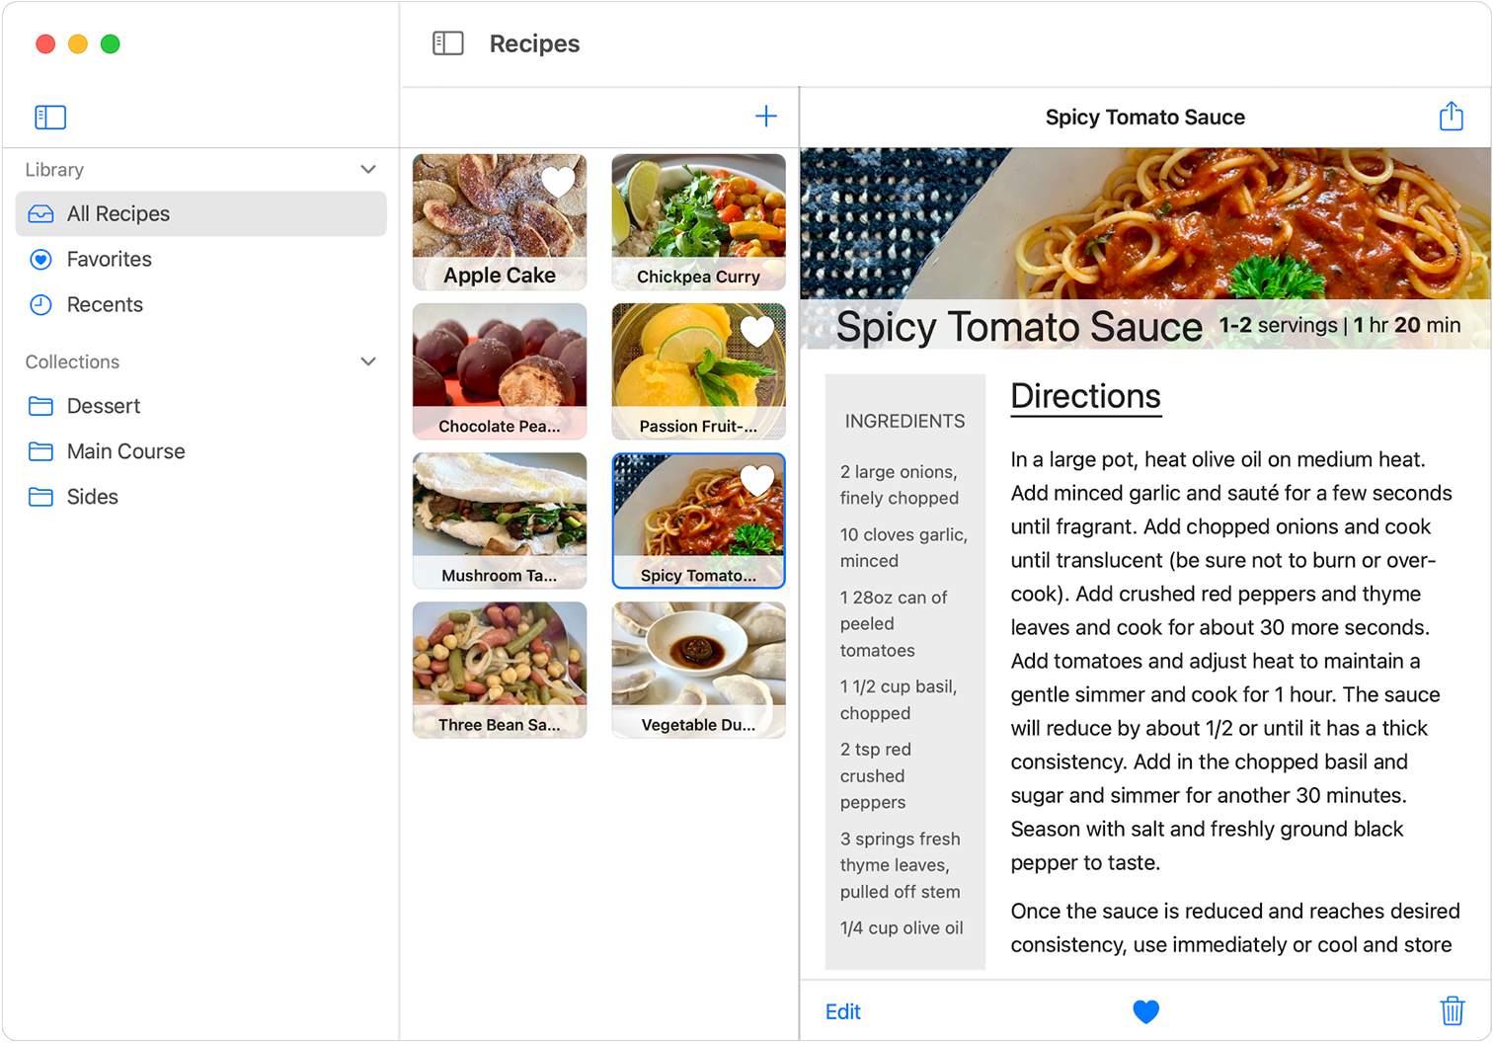
Task: Click the Dessert folder icon
Action: coord(39,405)
